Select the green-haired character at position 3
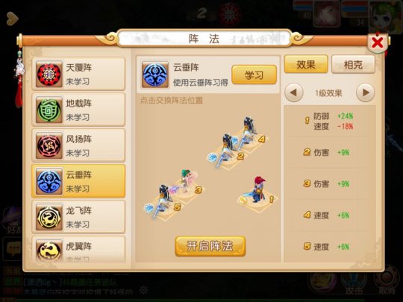 (x=187, y=180)
